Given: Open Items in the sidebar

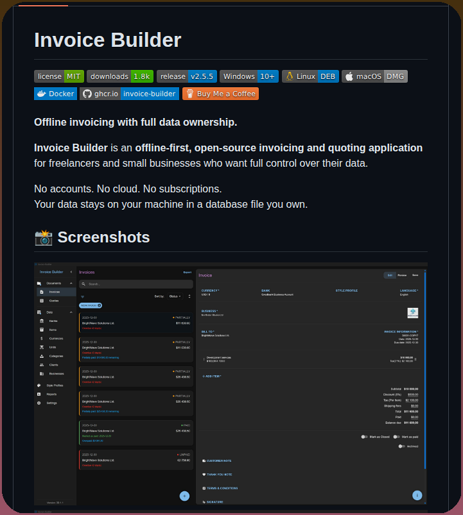Looking at the screenshot, I should tap(53, 330).
